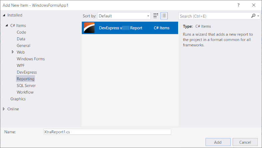The image size is (262, 148).
Task: Open search options dropdown arrow
Action: [258, 16]
